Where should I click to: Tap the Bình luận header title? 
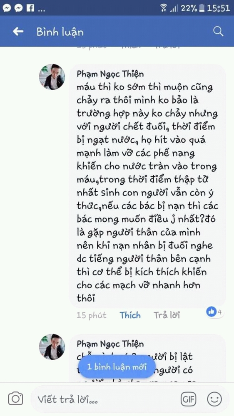pyautogui.click(x=60, y=32)
